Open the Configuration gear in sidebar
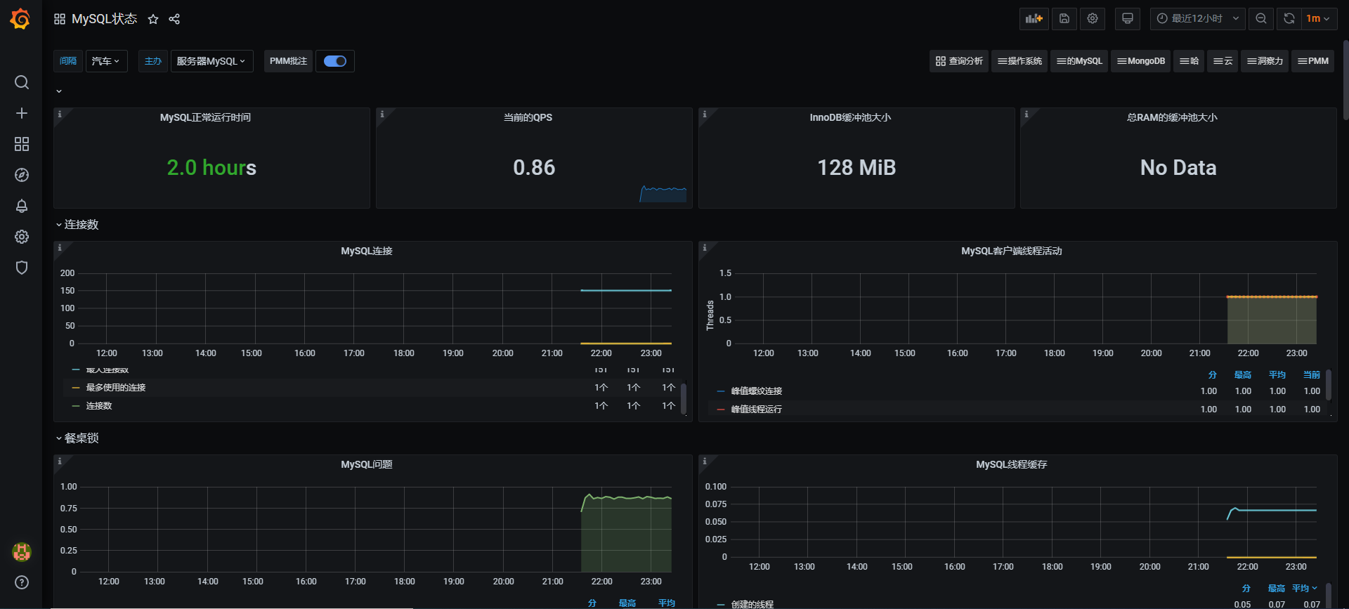 pyautogui.click(x=22, y=237)
